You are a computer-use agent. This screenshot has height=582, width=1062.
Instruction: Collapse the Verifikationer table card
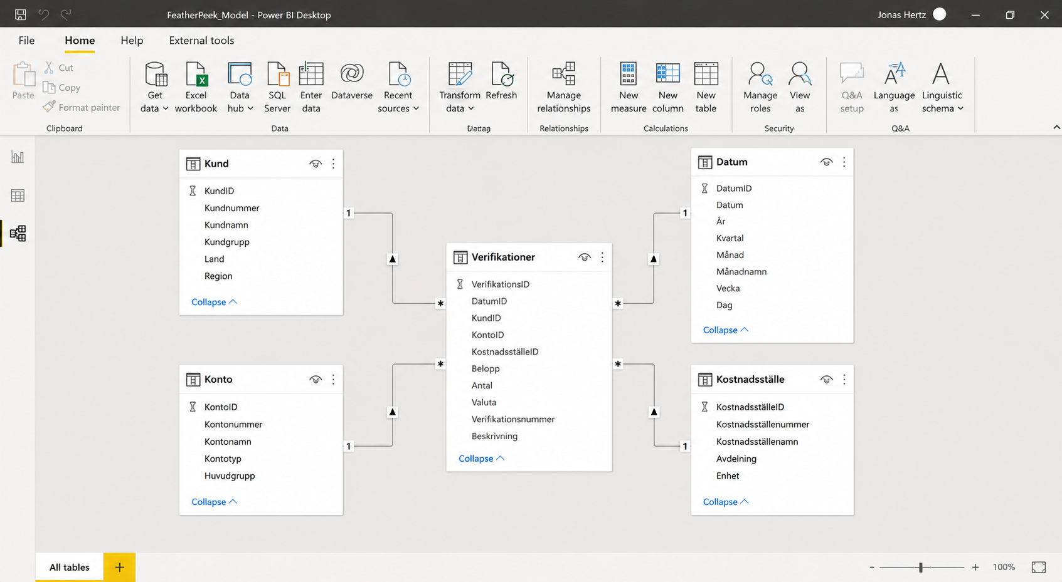481,459
